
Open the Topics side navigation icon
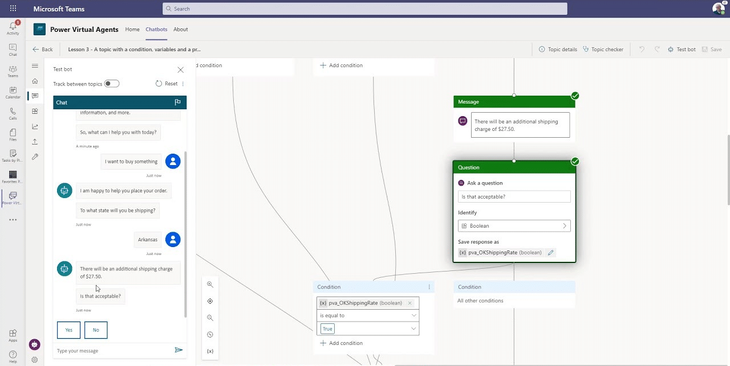(35, 96)
